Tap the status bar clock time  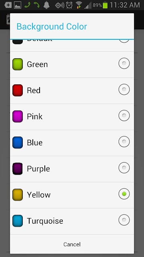pyautogui.click(x=125, y=5)
